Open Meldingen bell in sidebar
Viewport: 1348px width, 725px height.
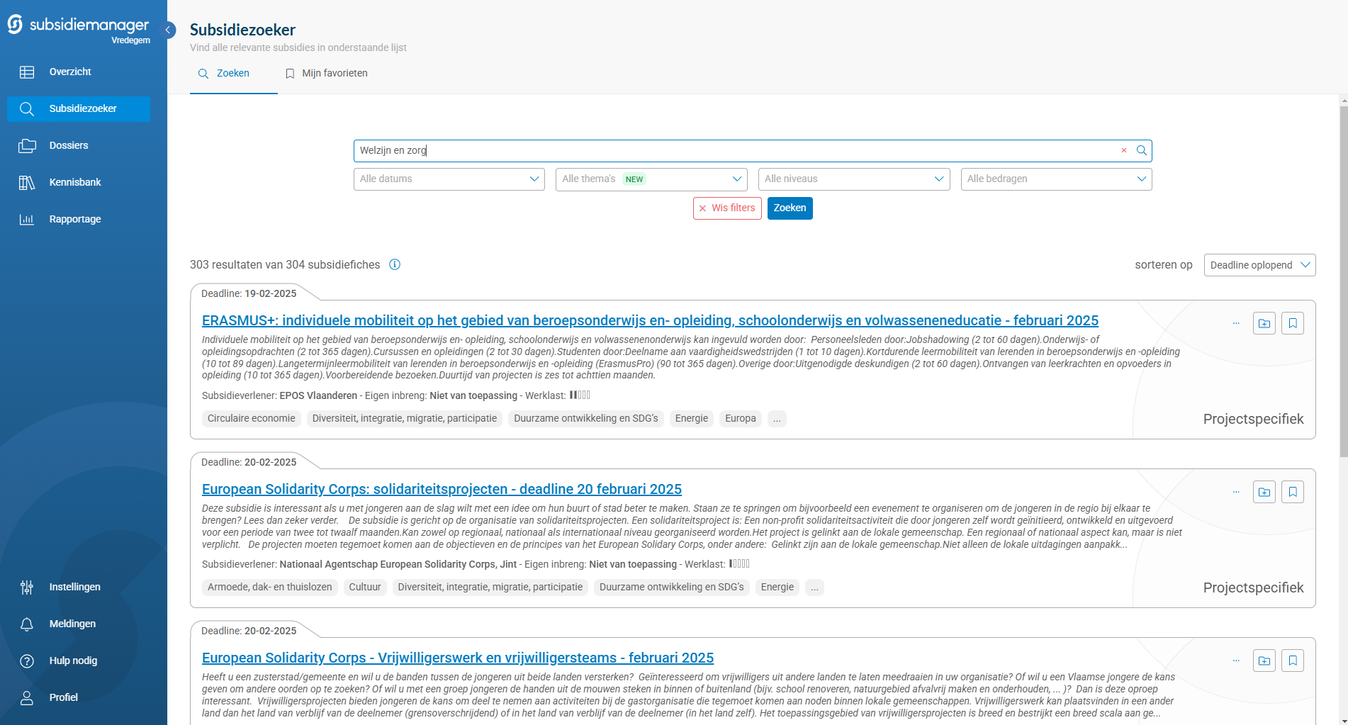pyautogui.click(x=72, y=624)
